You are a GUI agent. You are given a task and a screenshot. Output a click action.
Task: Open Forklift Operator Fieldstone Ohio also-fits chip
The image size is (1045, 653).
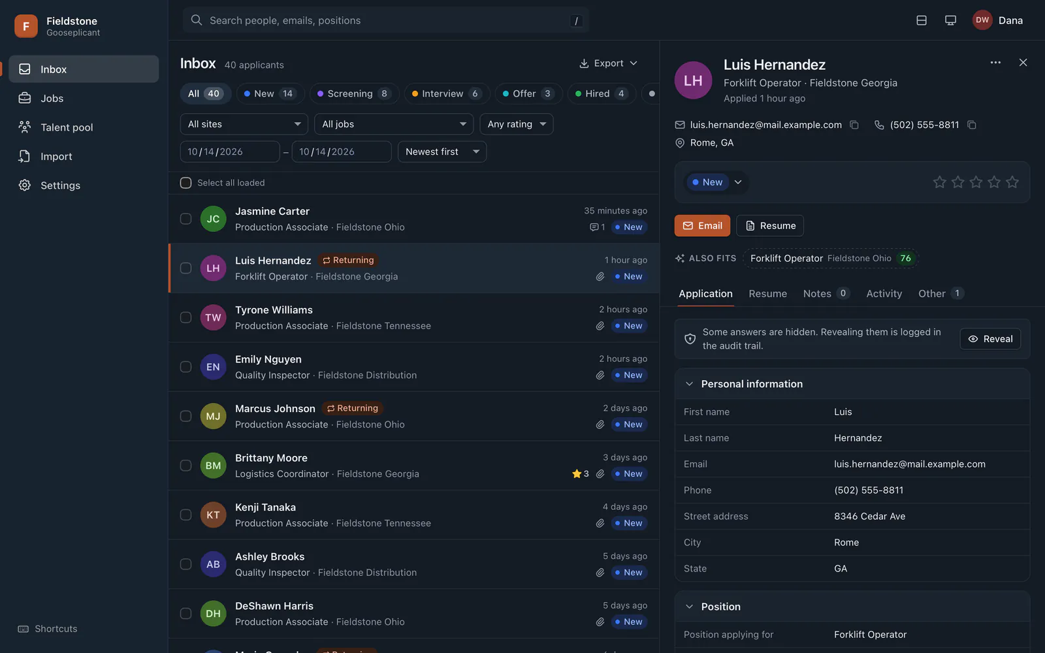[x=830, y=259]
